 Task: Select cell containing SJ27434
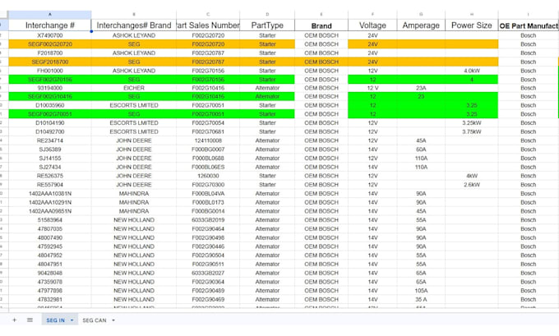50,167
